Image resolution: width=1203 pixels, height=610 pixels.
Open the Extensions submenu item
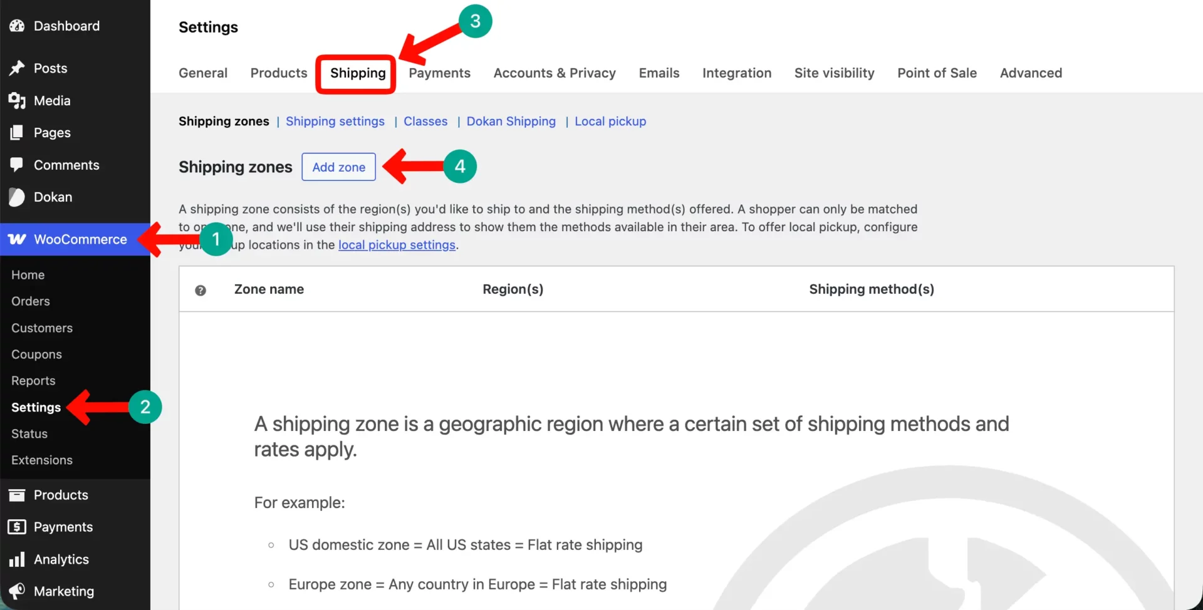42,460
